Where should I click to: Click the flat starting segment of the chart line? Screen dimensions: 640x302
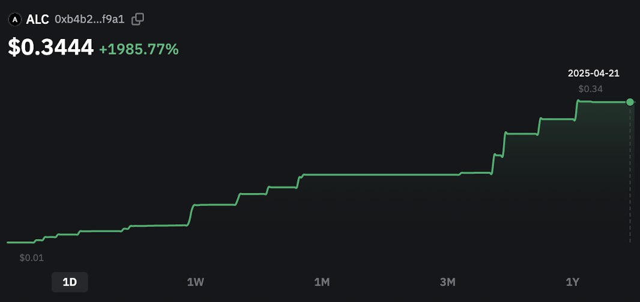pyautogui.click(x=20, y=243)
